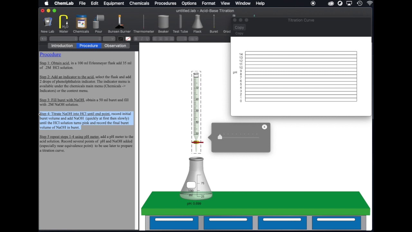Image resolution: width=412 pixels, height=232 pixels.
Task: Select the Erlenmeyer flask on the bench
Action: [196, 178]
